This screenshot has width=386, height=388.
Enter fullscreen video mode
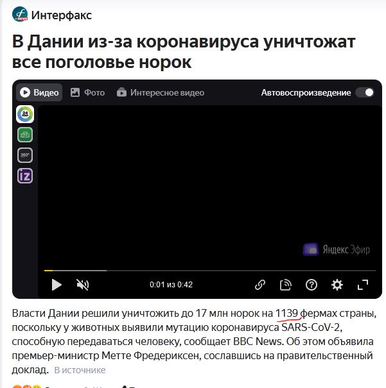pos(363,285)
